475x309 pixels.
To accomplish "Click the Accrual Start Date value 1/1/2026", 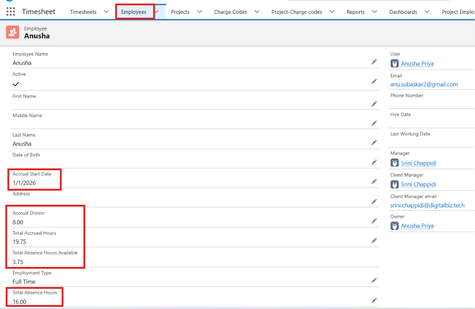I will pos(24,183).
